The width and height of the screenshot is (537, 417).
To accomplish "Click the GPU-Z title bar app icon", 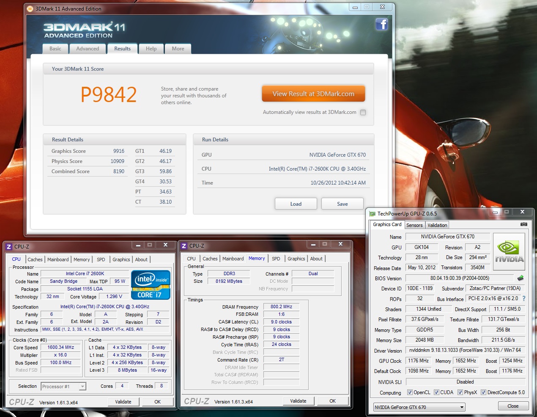I will click(x=372, y=214).
